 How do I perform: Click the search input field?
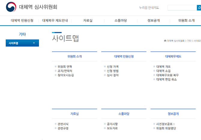coord(182,8)
